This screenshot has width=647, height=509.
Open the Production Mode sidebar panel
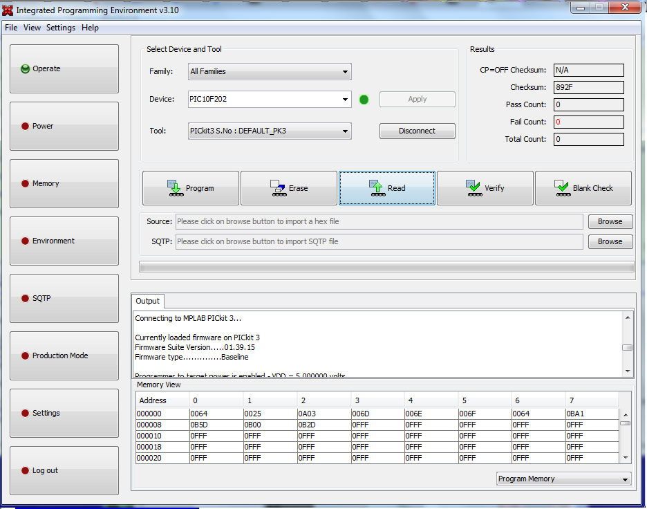pyautogui.click(x=64, y=356)
